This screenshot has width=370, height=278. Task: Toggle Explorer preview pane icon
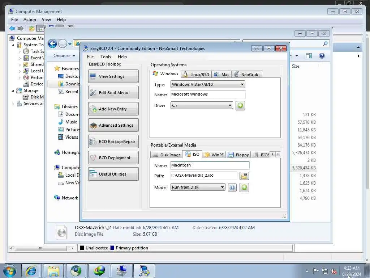coord(309,56)
